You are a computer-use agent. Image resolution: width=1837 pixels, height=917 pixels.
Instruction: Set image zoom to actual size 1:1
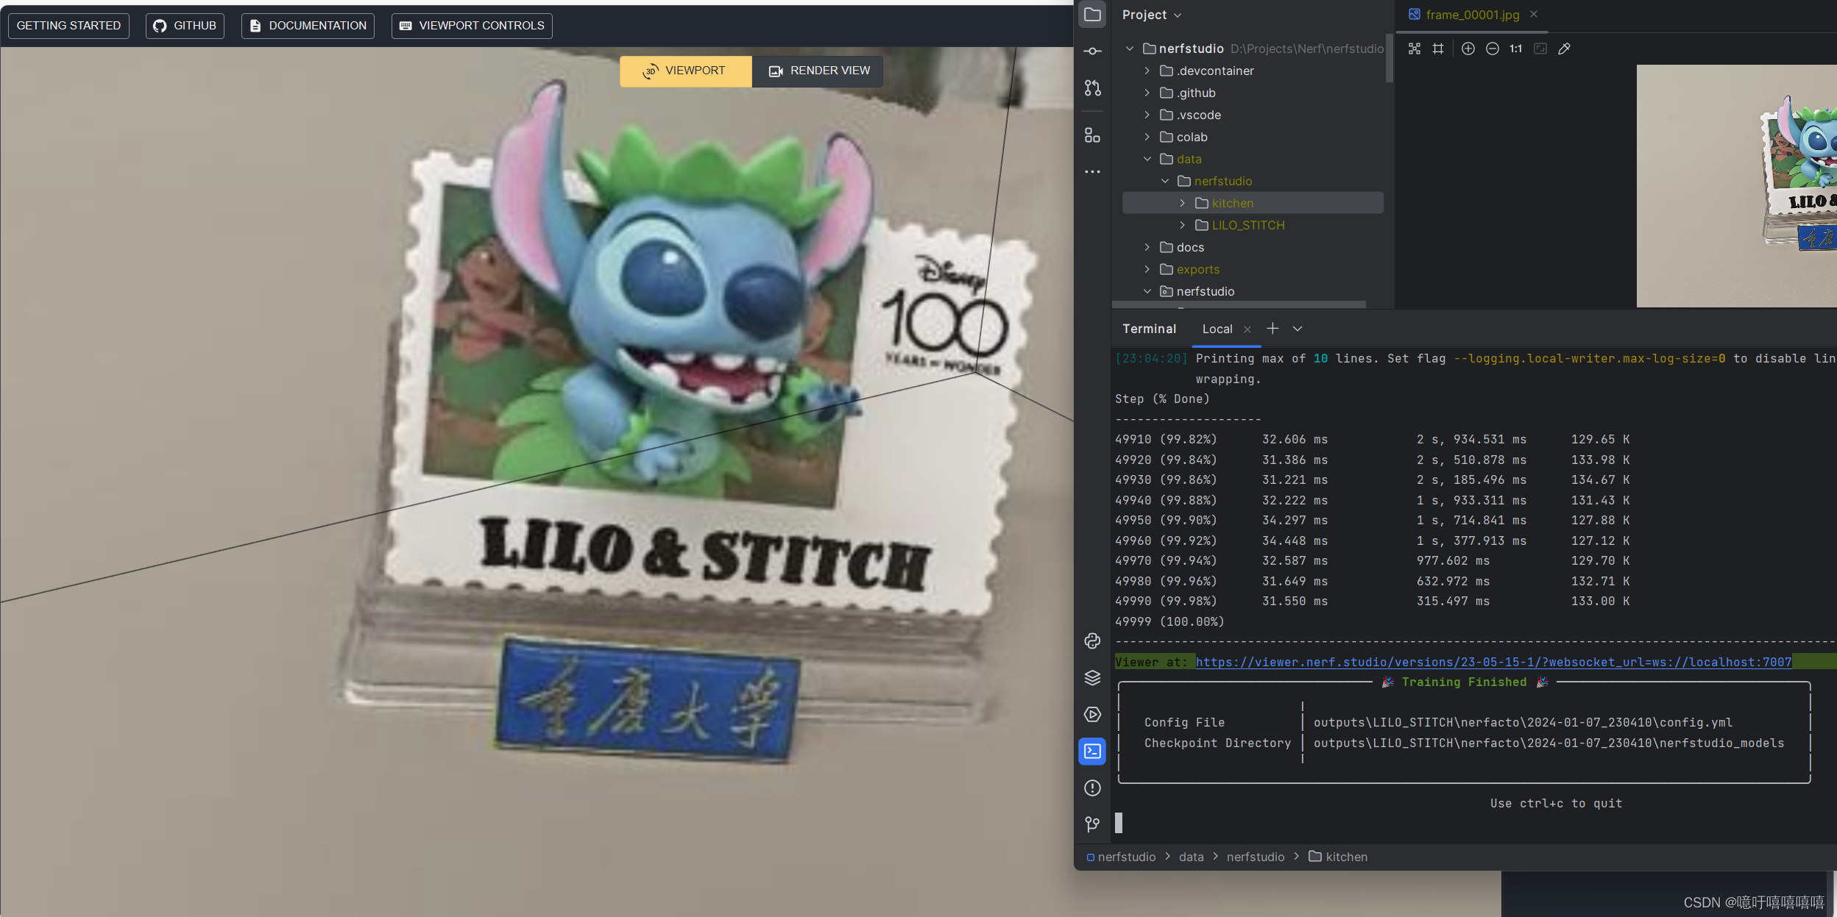pyautogui.click(x=1515, y=49)
